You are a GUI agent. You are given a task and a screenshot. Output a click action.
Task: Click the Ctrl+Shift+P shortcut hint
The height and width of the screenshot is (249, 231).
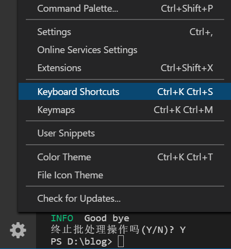187,8
